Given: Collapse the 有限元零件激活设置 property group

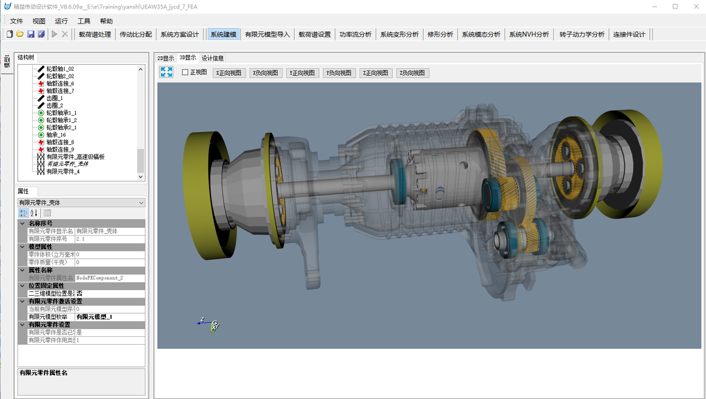Looking at the screenshot, I should pos(22,301).
